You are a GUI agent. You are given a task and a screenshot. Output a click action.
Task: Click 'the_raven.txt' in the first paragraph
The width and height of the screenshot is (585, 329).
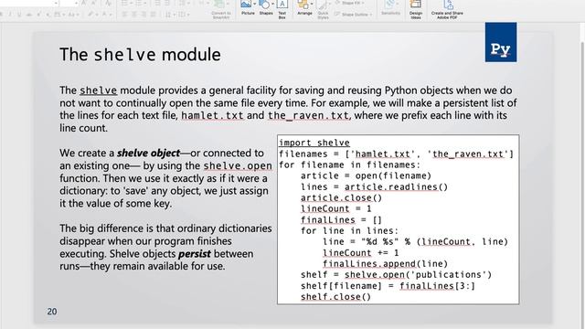pos(309,115)
